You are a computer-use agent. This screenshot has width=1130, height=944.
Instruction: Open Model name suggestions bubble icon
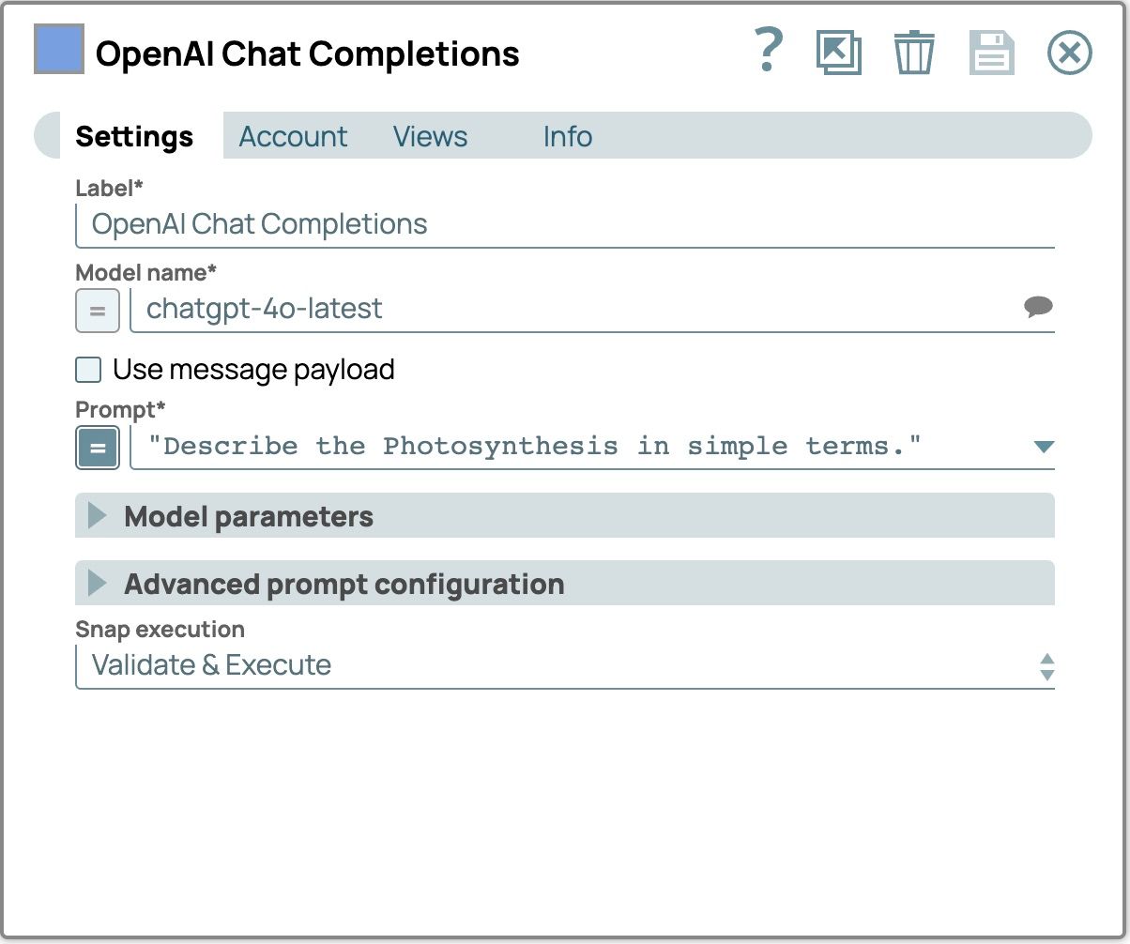coord(1038,307)
